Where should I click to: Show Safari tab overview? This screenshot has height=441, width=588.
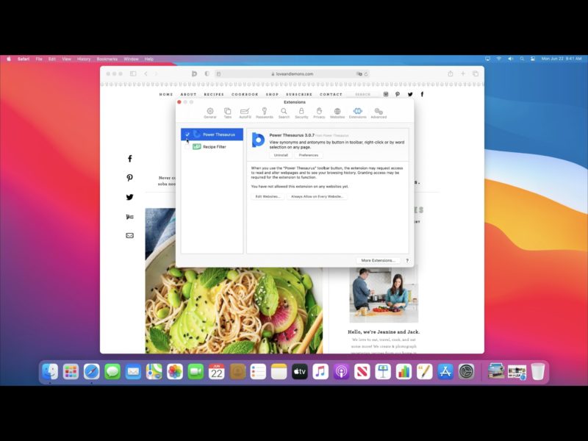476,73
